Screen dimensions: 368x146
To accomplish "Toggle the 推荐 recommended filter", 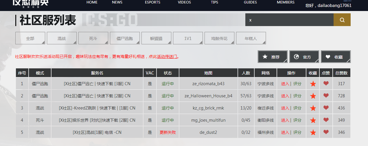I will coord(273,57).
